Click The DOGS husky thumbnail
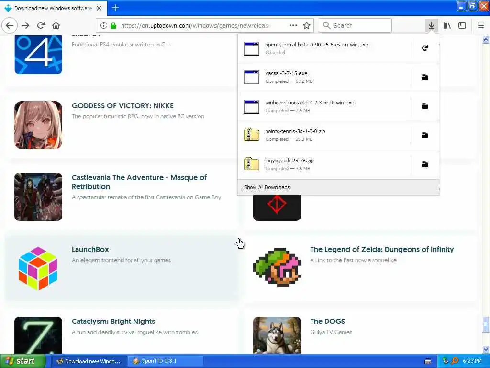 277,335
